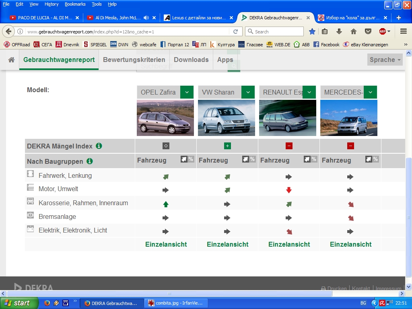Toggle percent view for OPEL Zafira column
The height and width of the screenshot is (309, 412).
(187, 159)
